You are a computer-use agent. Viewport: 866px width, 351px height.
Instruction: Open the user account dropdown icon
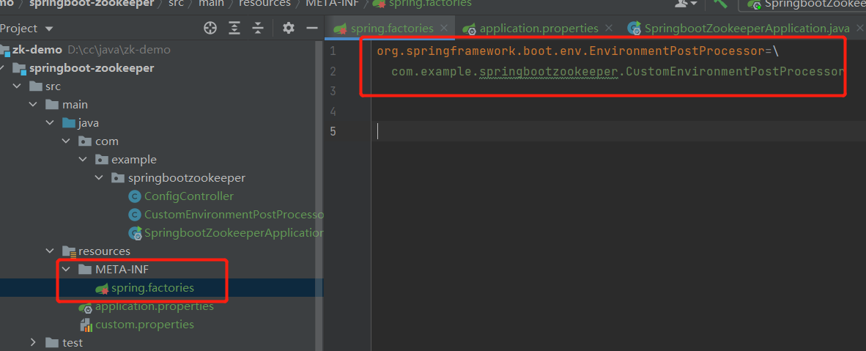coord(686,4)
